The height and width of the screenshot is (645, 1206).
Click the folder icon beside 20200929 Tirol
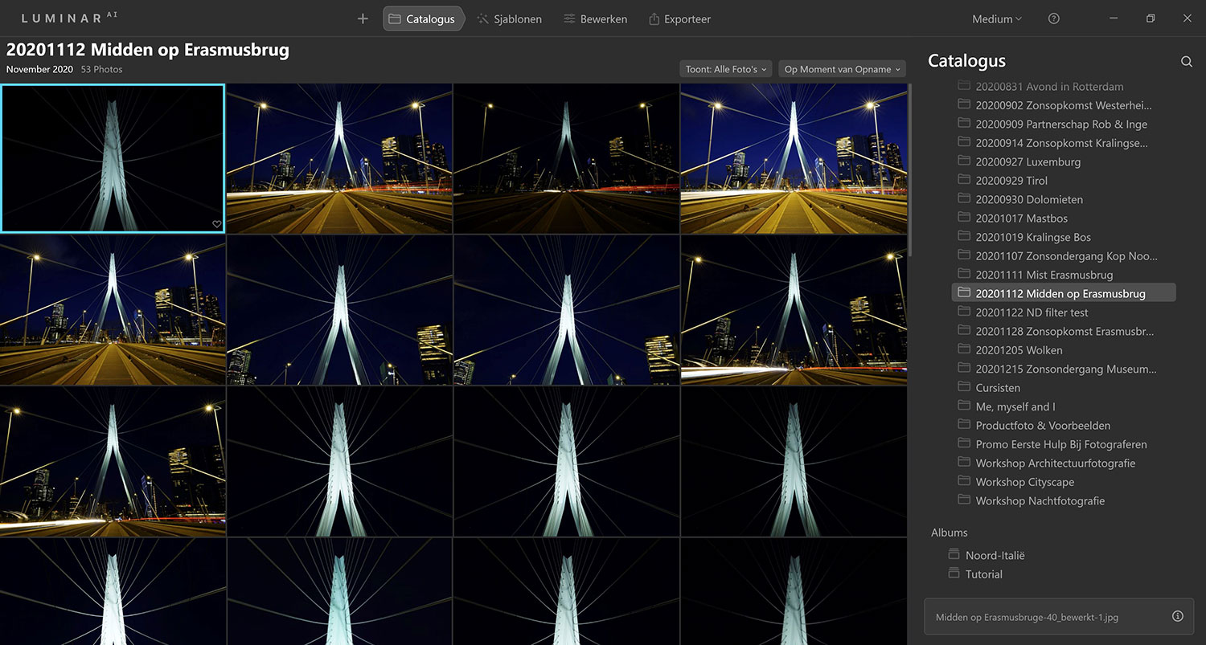pyautogui.click(x=964, y=180)
